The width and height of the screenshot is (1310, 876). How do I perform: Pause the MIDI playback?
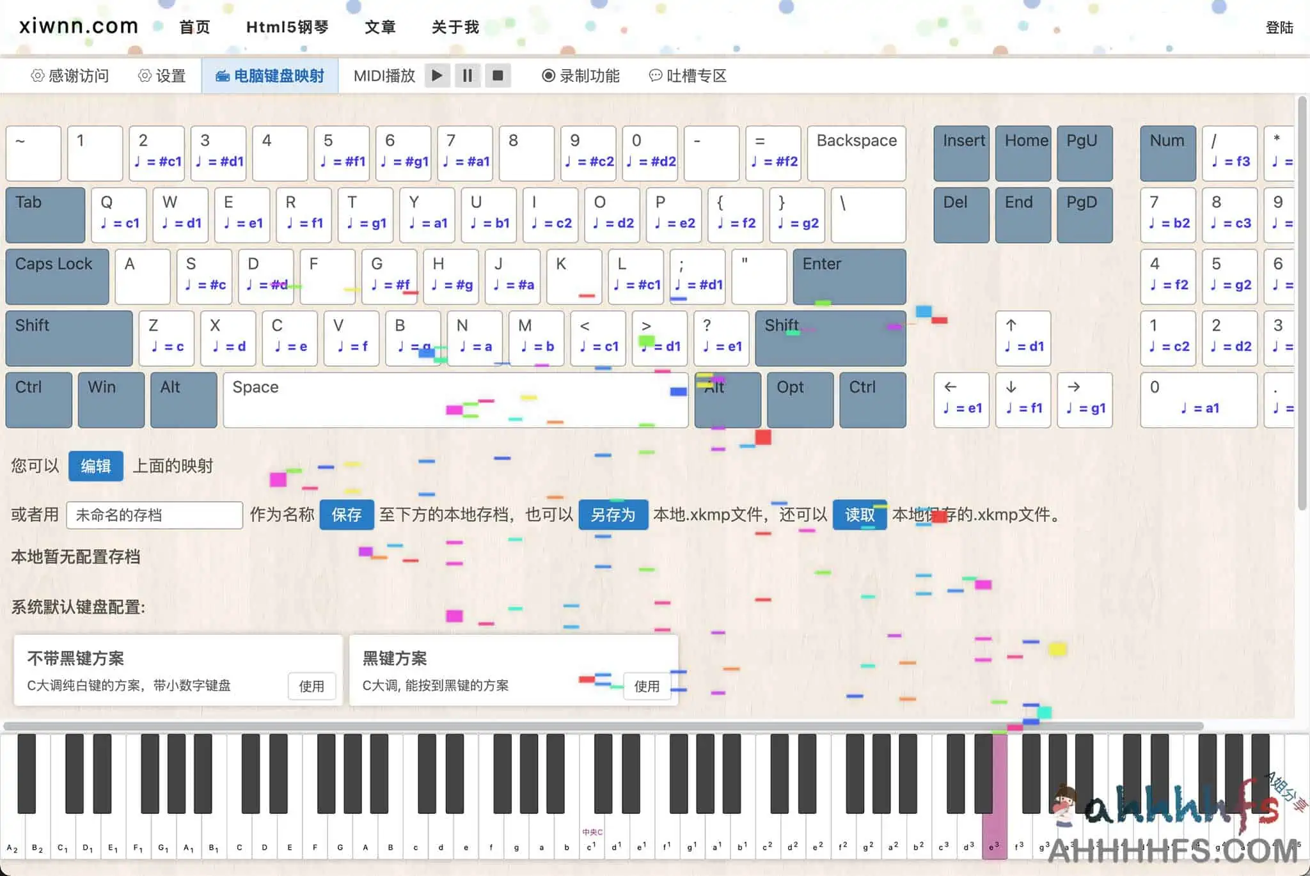468,75
